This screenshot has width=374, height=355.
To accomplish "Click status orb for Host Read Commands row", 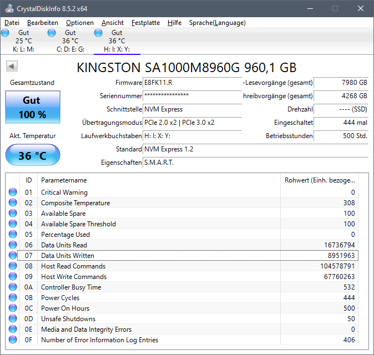I will [x=13, y=266].
